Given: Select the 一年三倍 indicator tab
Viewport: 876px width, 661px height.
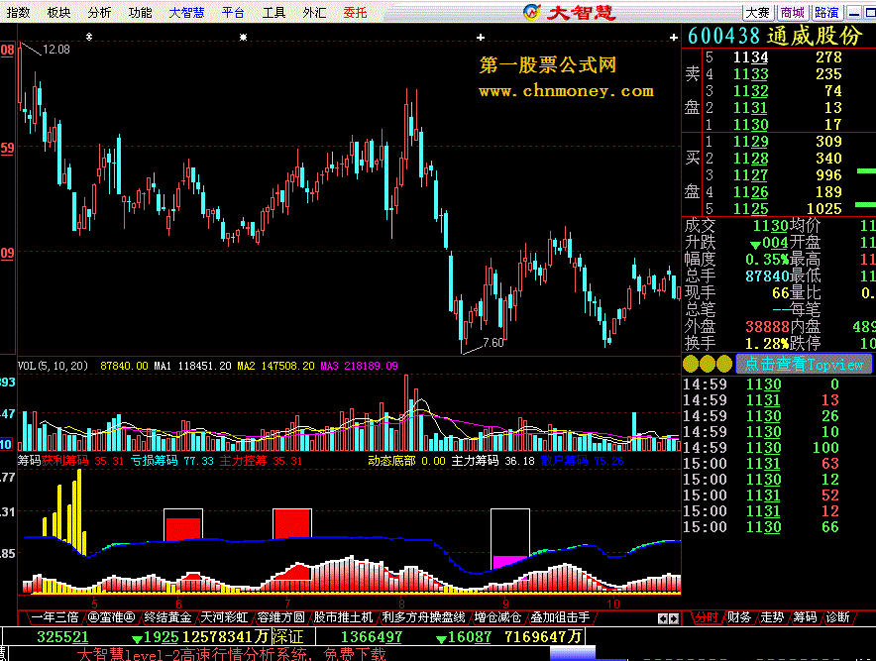Looking at the screenshot, I should tap(55, 617).
